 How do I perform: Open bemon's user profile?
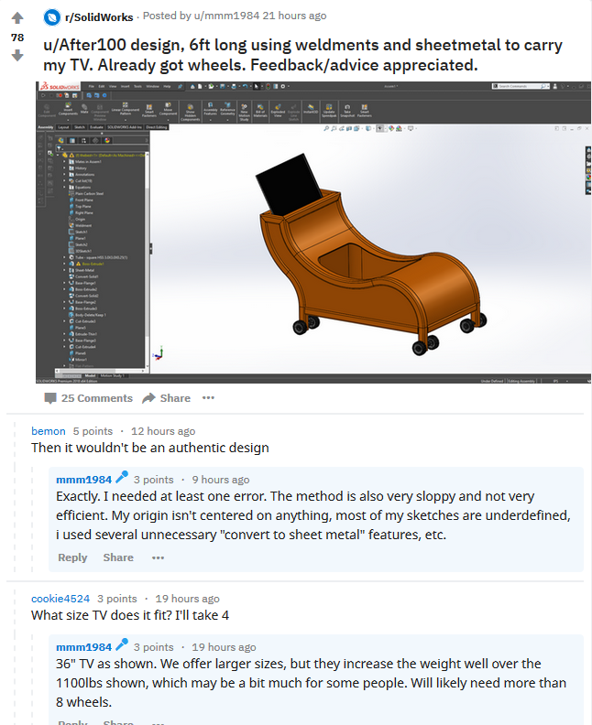pyautogui.click(x=48, y=431)
